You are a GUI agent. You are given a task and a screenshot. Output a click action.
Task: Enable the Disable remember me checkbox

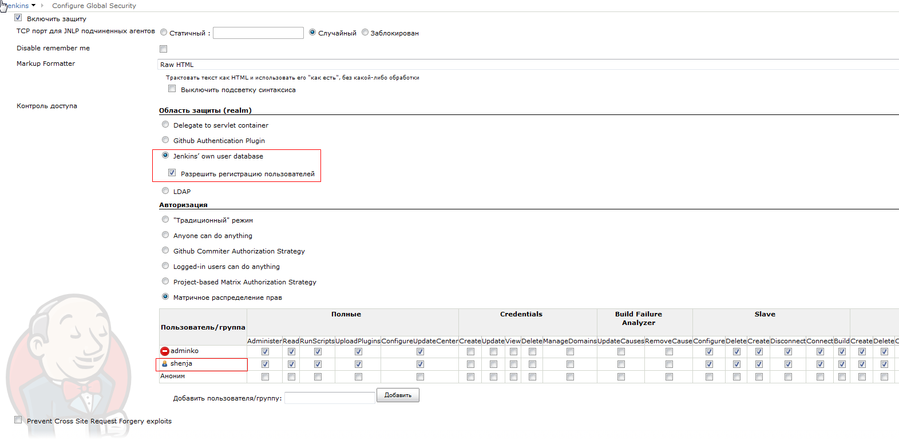pos(164,49)
